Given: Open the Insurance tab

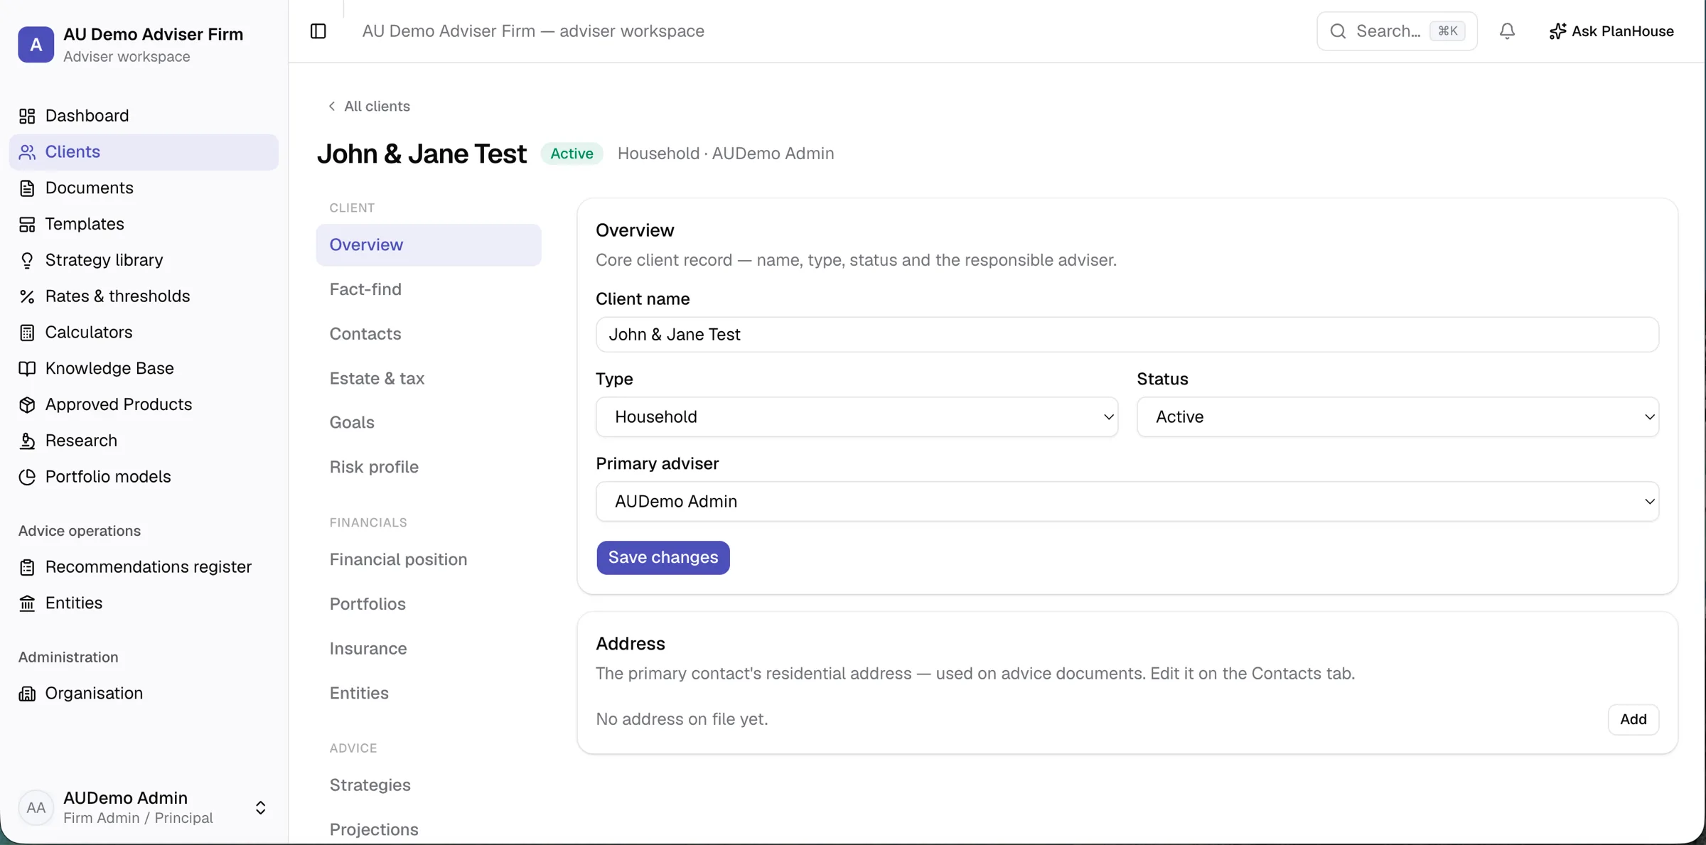Looking at the screenshot, I should pyautogui.click(x=429, y=649).
